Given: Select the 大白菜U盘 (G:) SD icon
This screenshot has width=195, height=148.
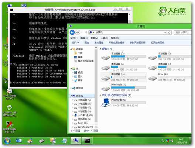Looking at the screenshot, I should (106, 102).
